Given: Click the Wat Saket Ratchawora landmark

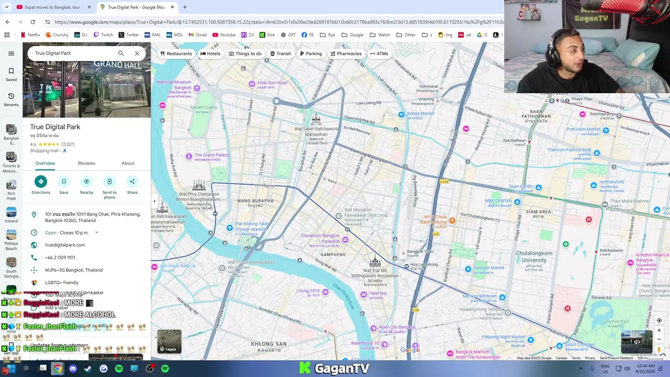Looking at the screenshot, I should click(x=316, y=119).
